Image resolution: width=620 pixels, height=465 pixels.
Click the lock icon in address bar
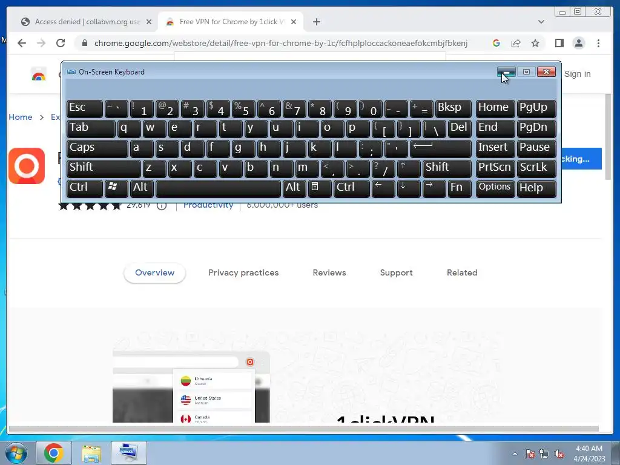(84, 43)
